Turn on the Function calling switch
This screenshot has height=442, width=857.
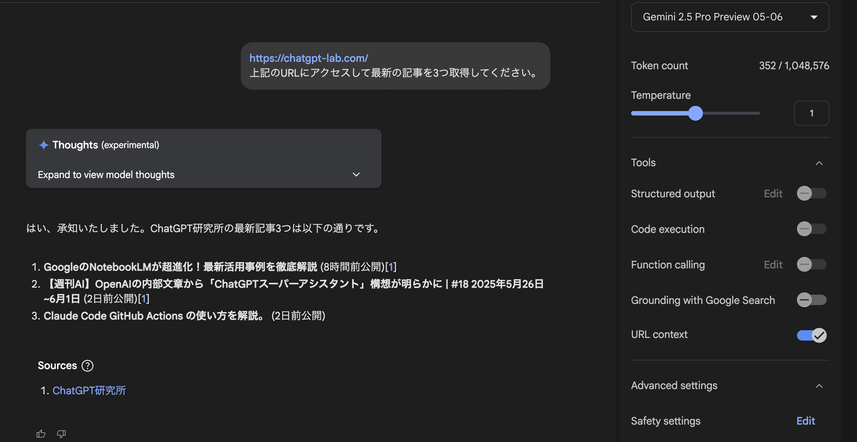pos(811,265)
